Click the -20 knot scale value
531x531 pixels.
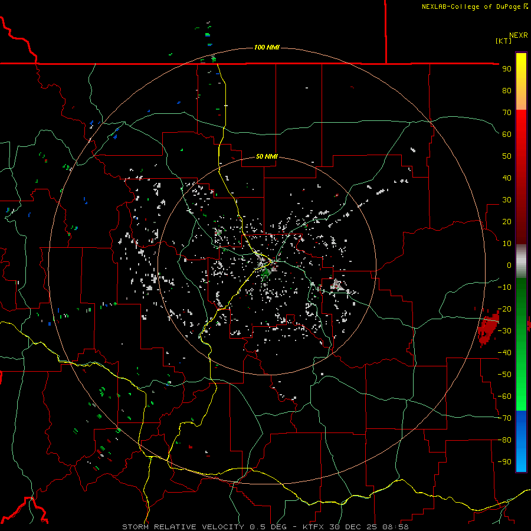click(504, 309)
